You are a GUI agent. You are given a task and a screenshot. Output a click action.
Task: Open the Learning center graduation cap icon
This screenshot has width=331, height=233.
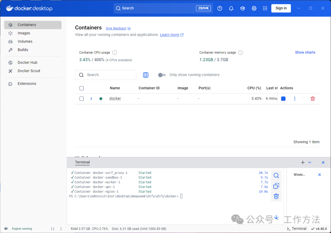(242, 8)
